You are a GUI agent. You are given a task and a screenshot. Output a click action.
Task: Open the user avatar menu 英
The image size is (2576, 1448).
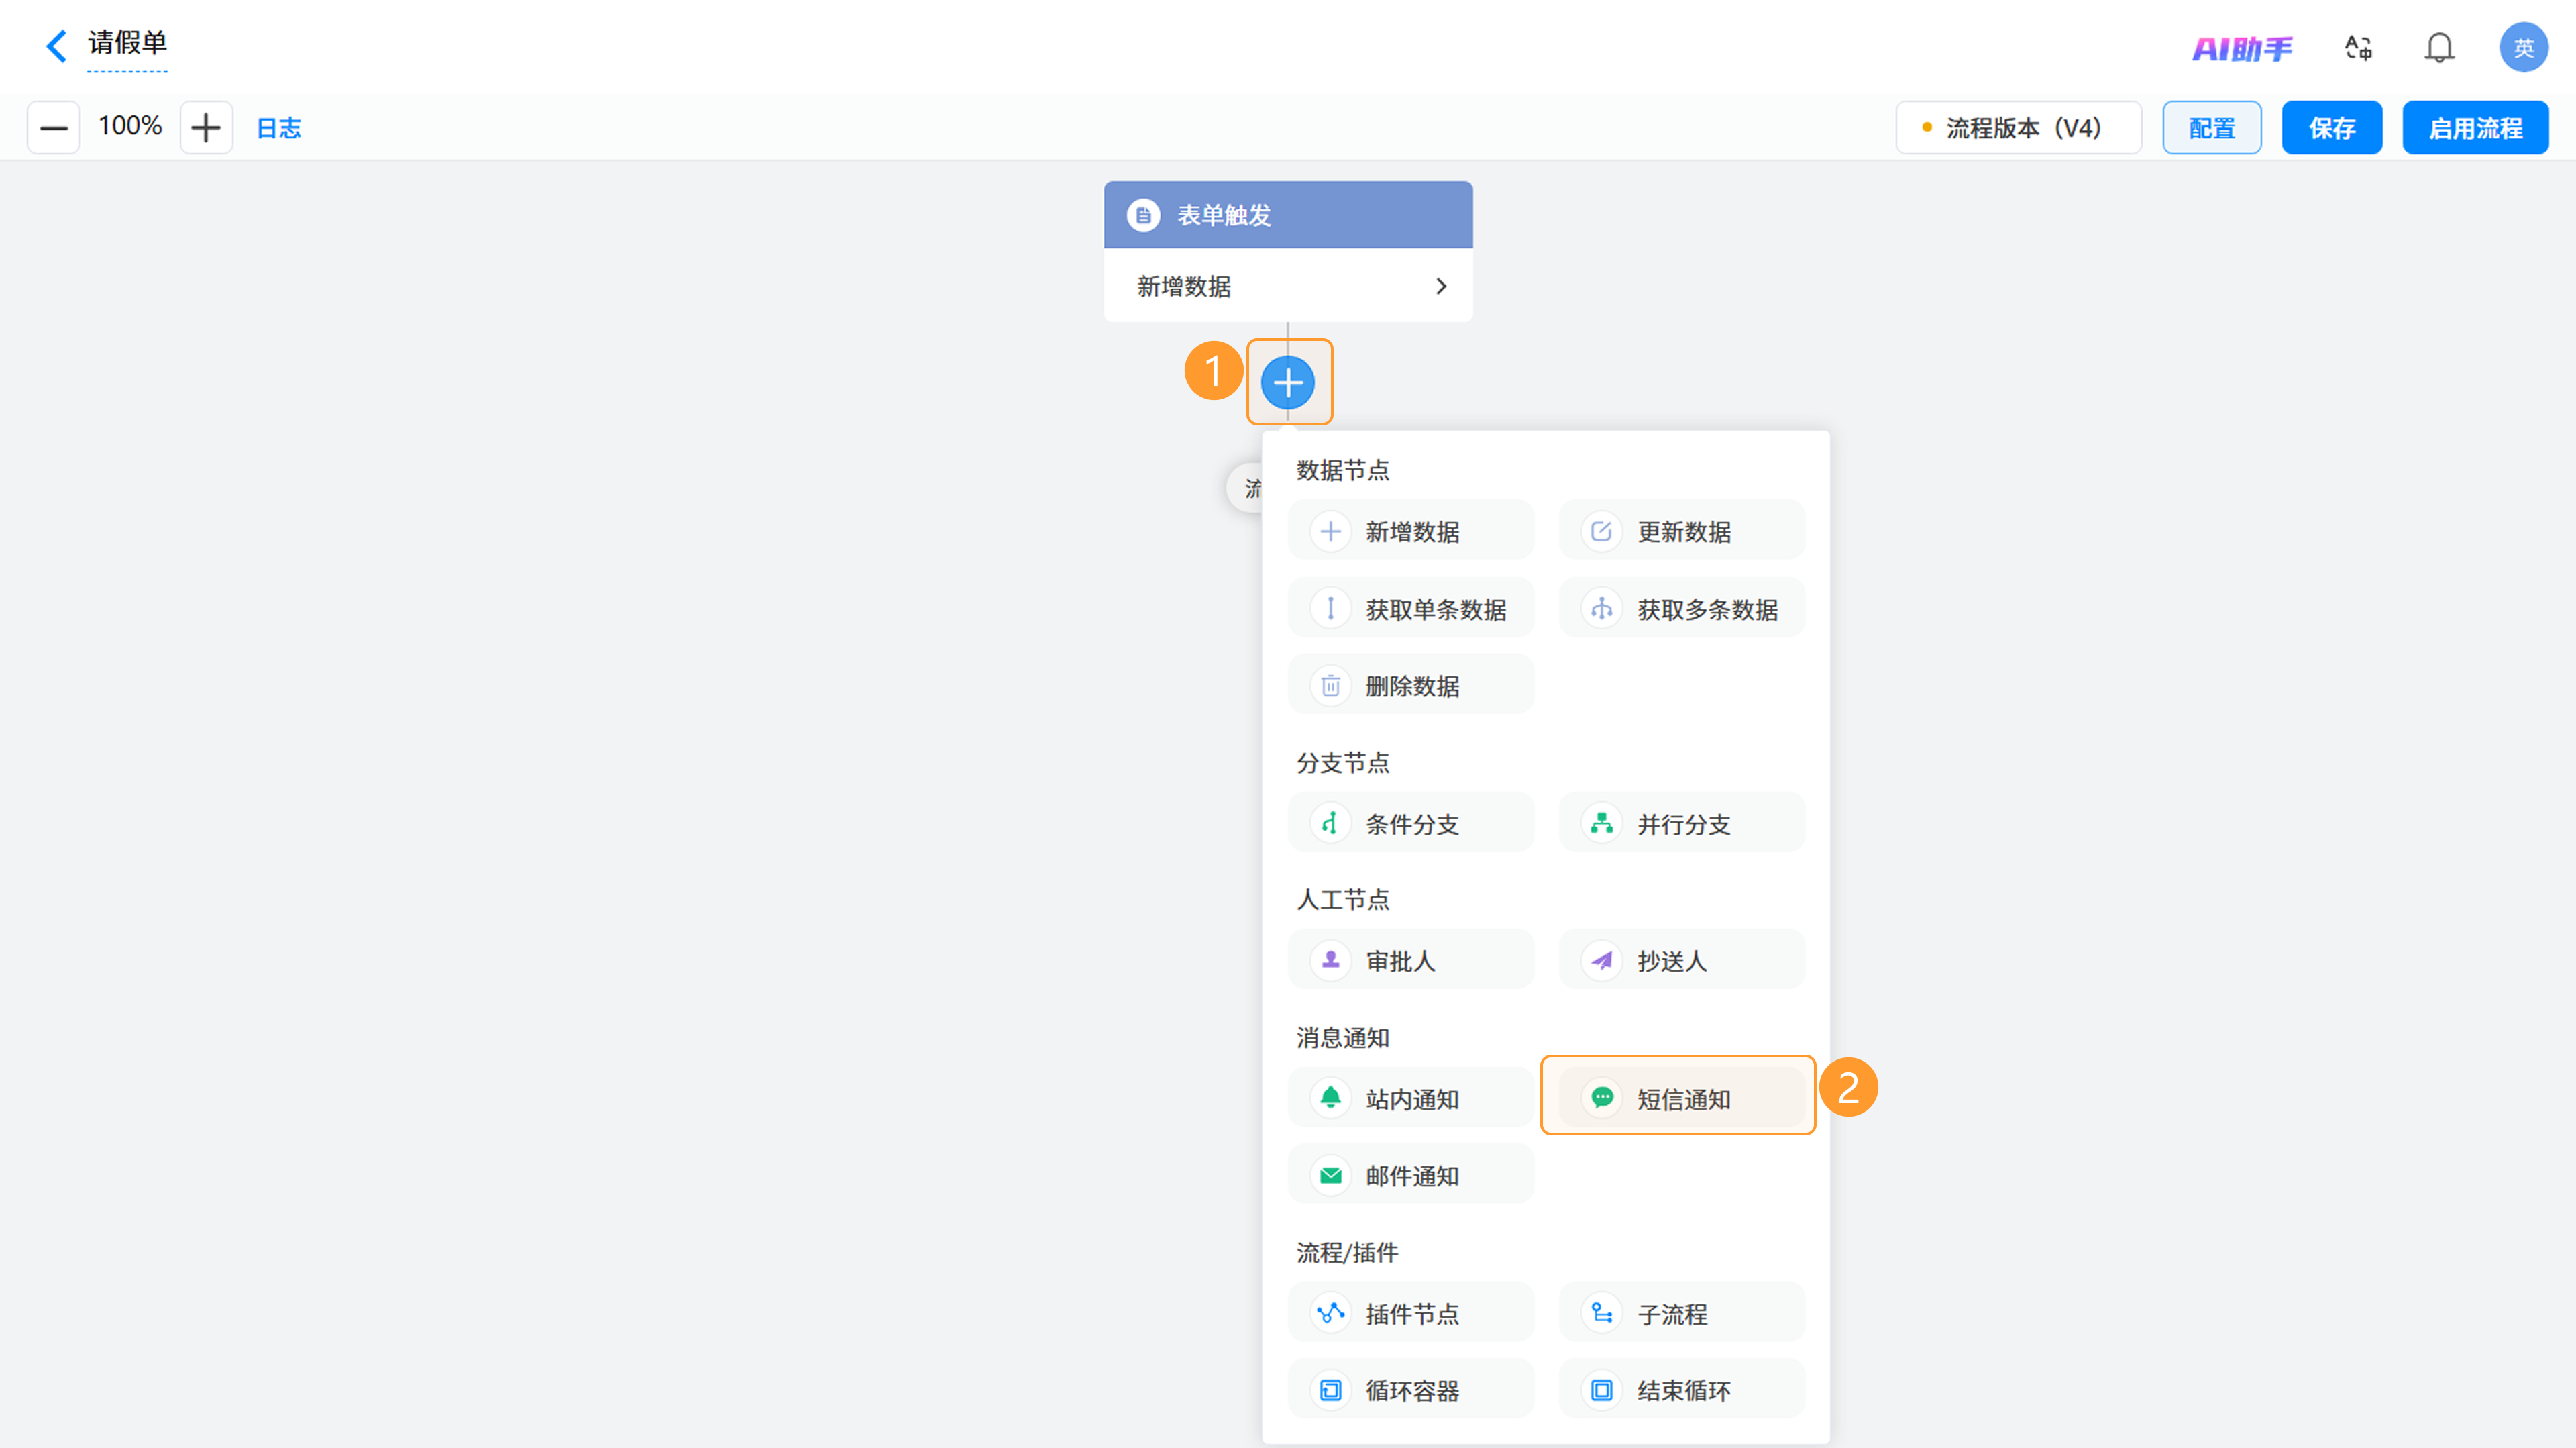tap(2523, 47)
